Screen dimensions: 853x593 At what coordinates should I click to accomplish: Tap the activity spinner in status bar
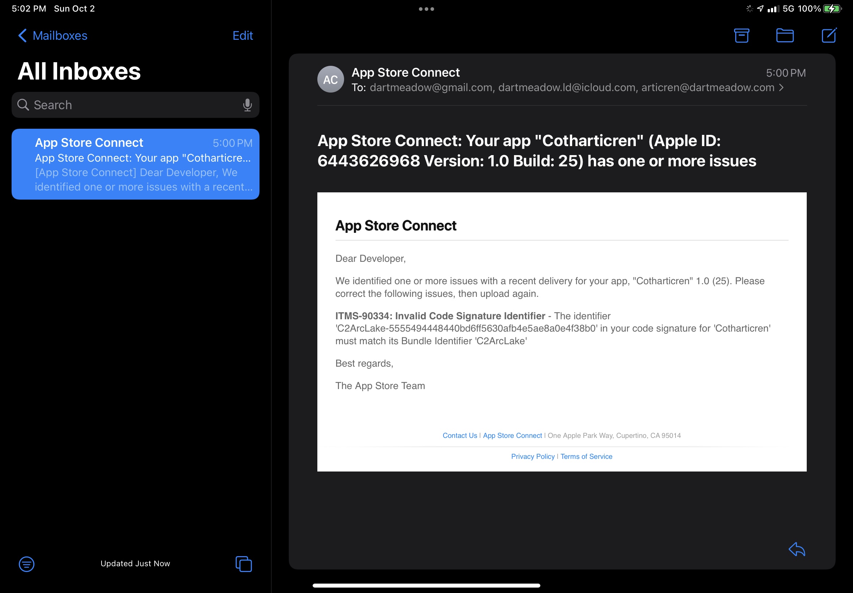click(749, 9)
